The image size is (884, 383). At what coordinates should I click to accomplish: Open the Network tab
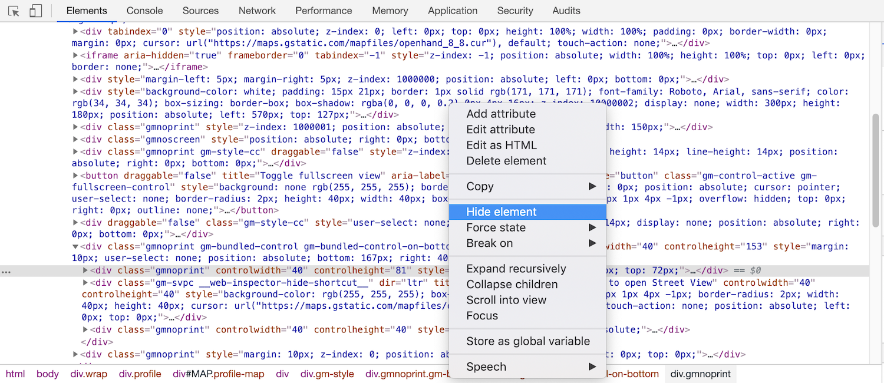pyautogui.click(x=257, y=11)
